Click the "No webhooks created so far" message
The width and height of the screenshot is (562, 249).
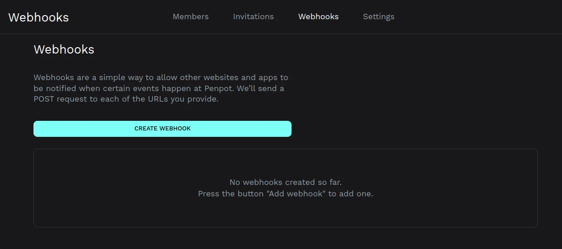point(285,182)
